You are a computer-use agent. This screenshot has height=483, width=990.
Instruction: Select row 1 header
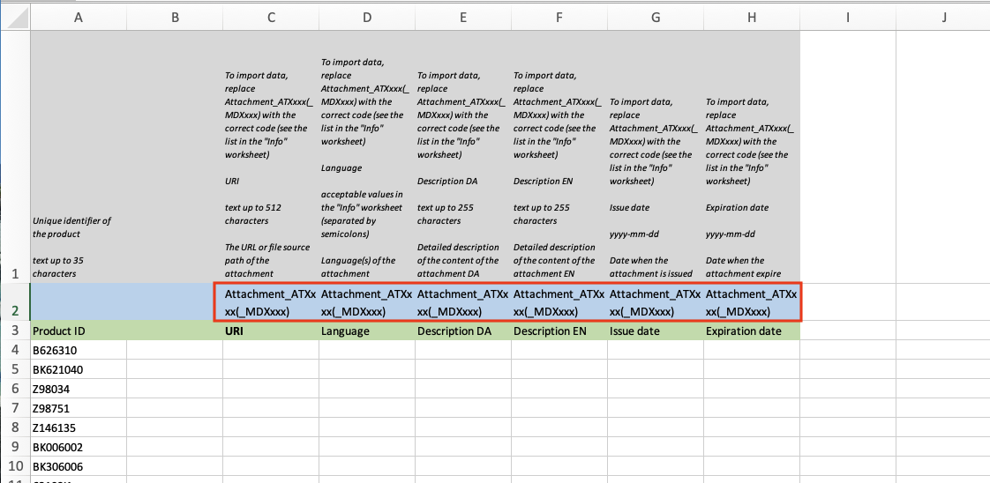(17, 156)
